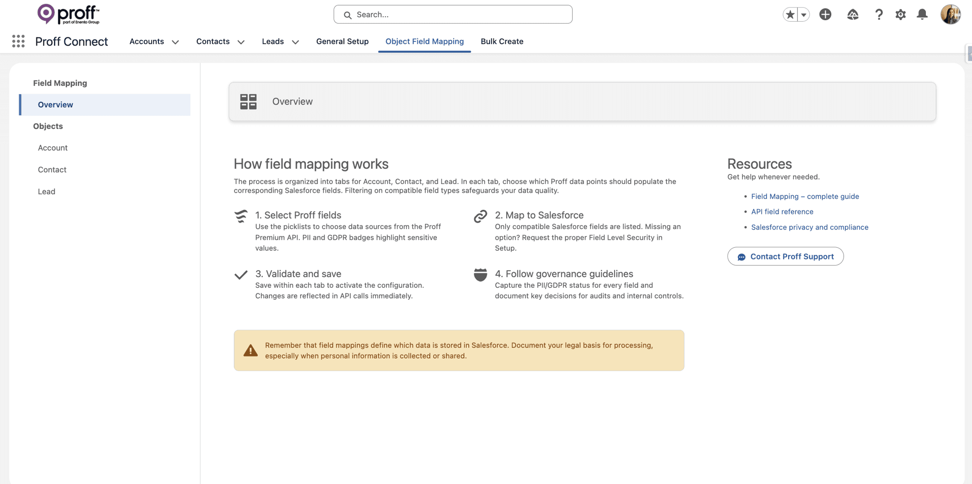The height and width of the screenshot is (484, 972).
Task: Click the Proff logo
Action: click(68, 14)
